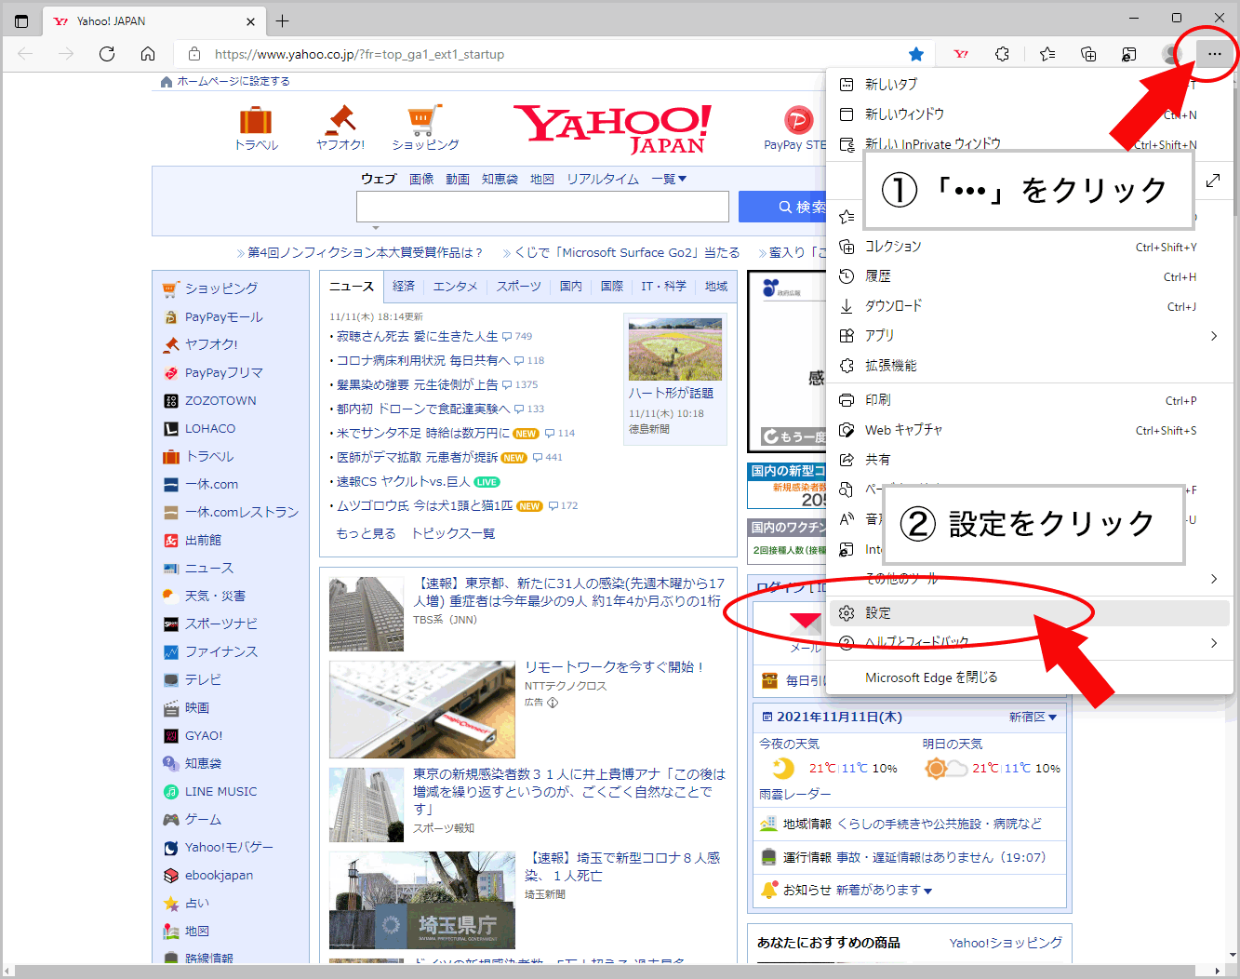Open the Extensions puzzle icon in toolbar
Viewport: 1240px width, 979px height.
[x=1002, y=54]
